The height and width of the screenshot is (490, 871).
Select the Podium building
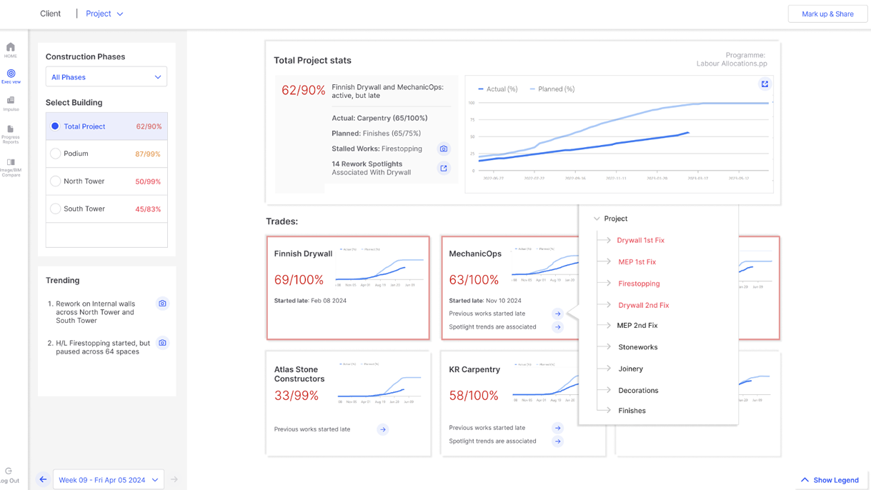coord(56,154)
